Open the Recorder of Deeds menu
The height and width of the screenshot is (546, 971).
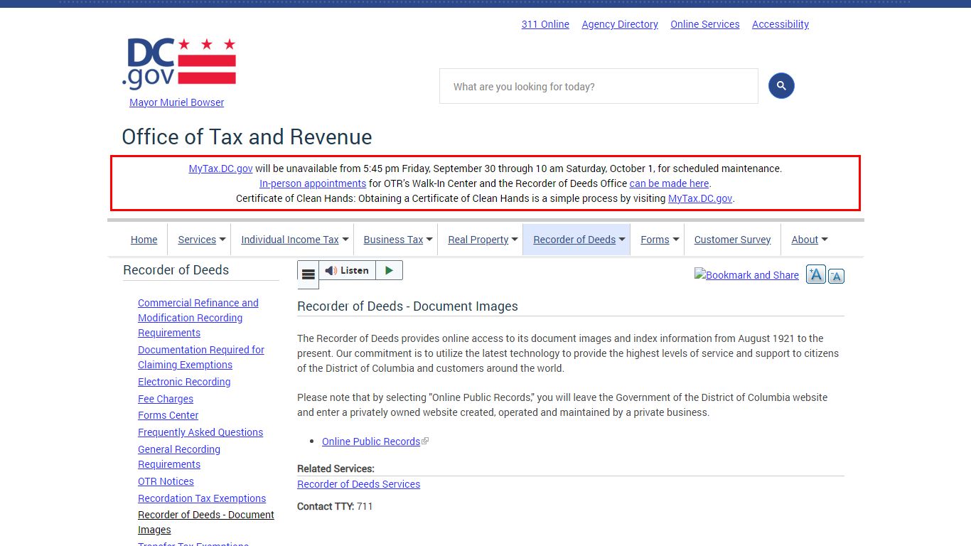click(574, 240)
